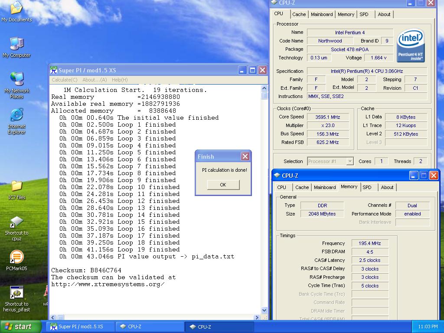Image resolution: width=444 pixels, height=333 pixels.
Task: Launch Internet Explorer desktop icon
Action: (16, 121)
